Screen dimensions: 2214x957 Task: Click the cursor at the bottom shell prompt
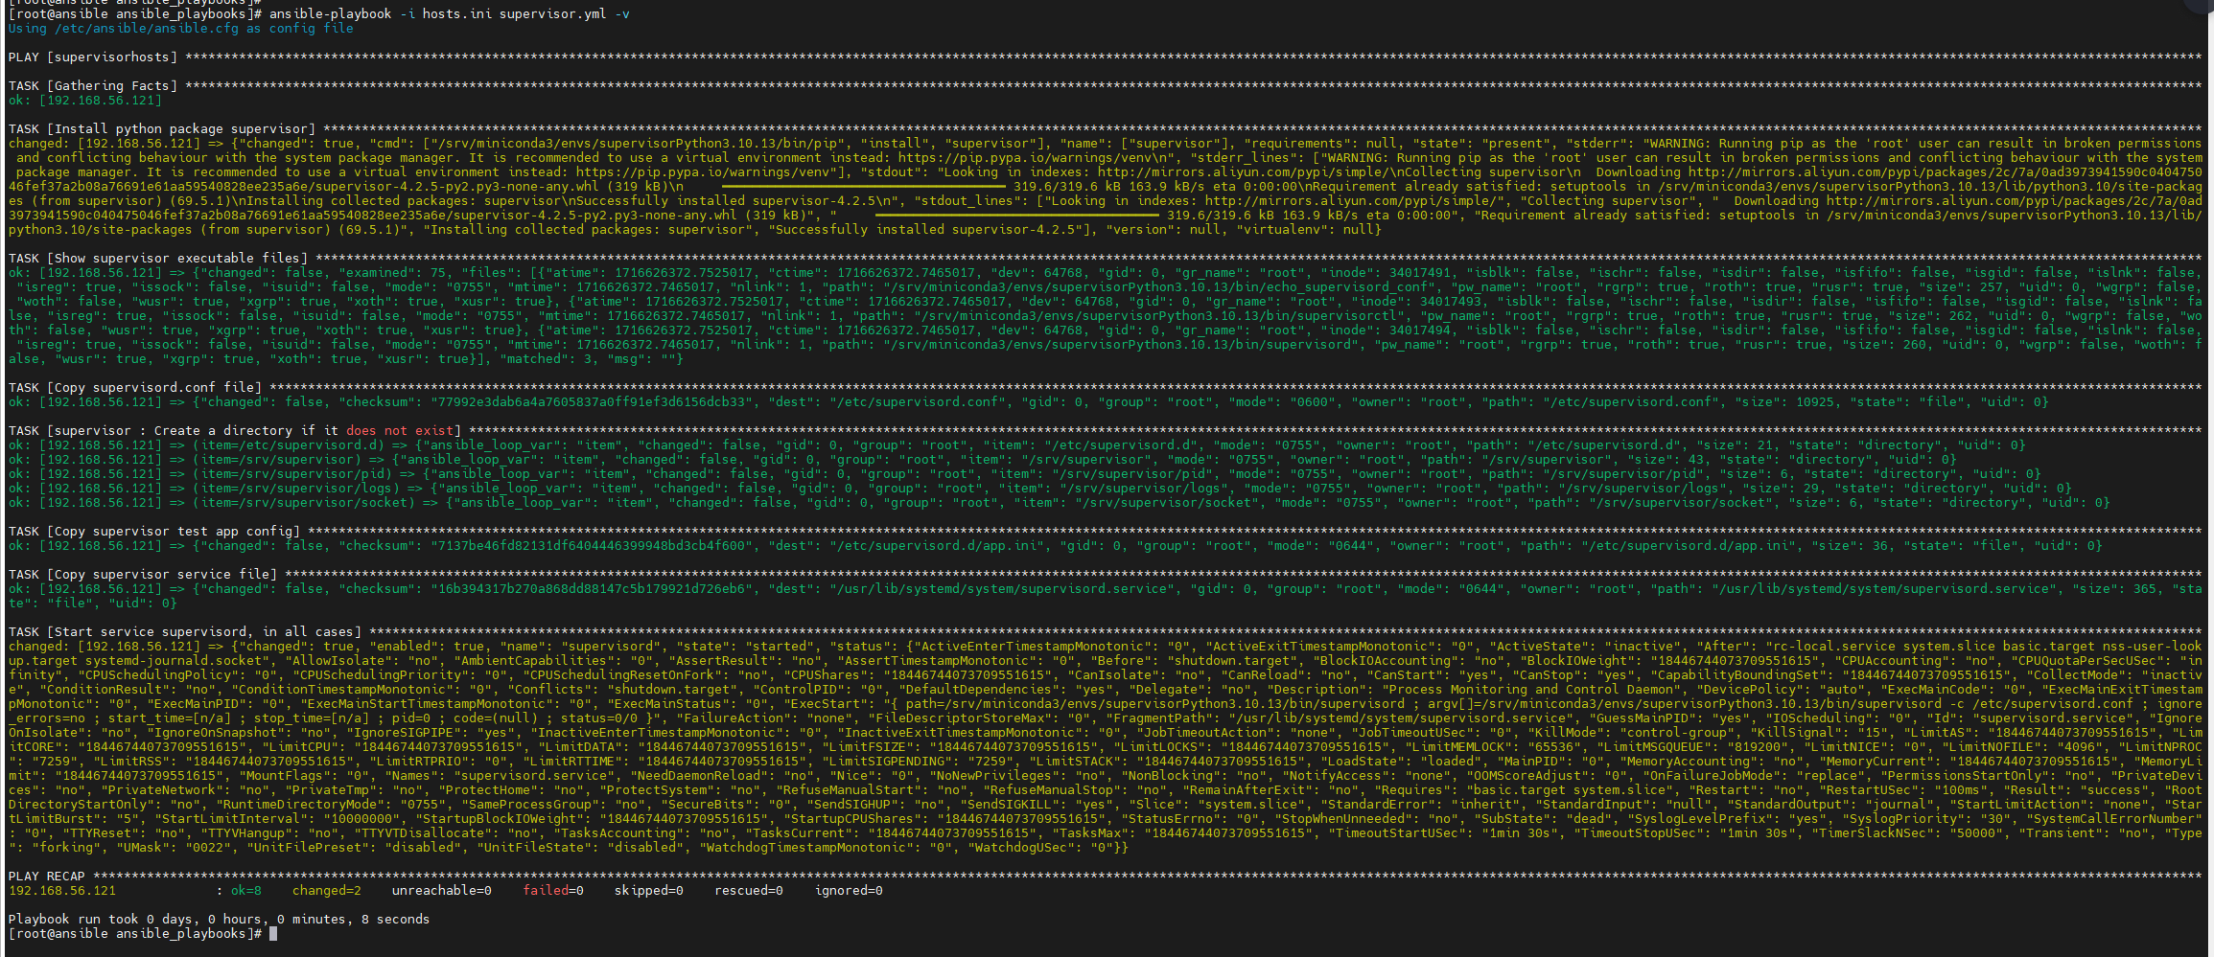[273, 934]
